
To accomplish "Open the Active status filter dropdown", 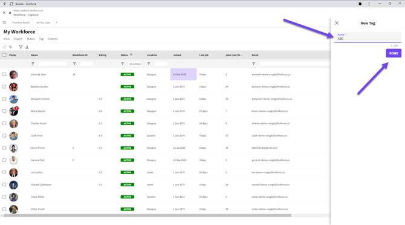I will pos(135,64).
